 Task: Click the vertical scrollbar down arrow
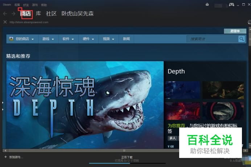tap(250, 146)
